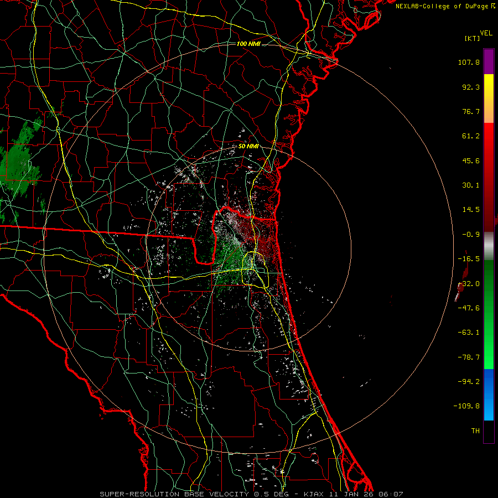Pick the blue segment of the color bar
This screenshot has height=498, width=498.
click(x=489, y=394)
